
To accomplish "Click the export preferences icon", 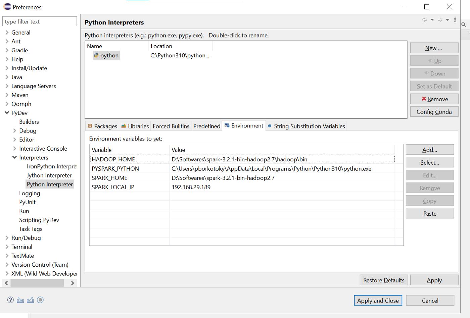I will point(30,300).
